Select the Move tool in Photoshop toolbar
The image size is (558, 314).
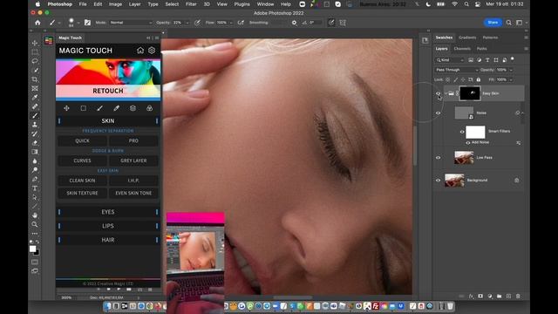click(x=35, y=43)
